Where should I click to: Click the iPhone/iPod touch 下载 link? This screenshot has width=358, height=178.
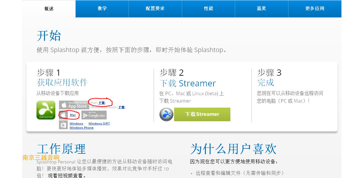pyautogui.click(x=121, y=107)
